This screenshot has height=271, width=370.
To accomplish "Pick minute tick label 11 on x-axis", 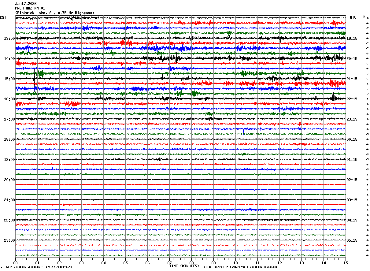I will pyautogui.click(x=257, y=263).
